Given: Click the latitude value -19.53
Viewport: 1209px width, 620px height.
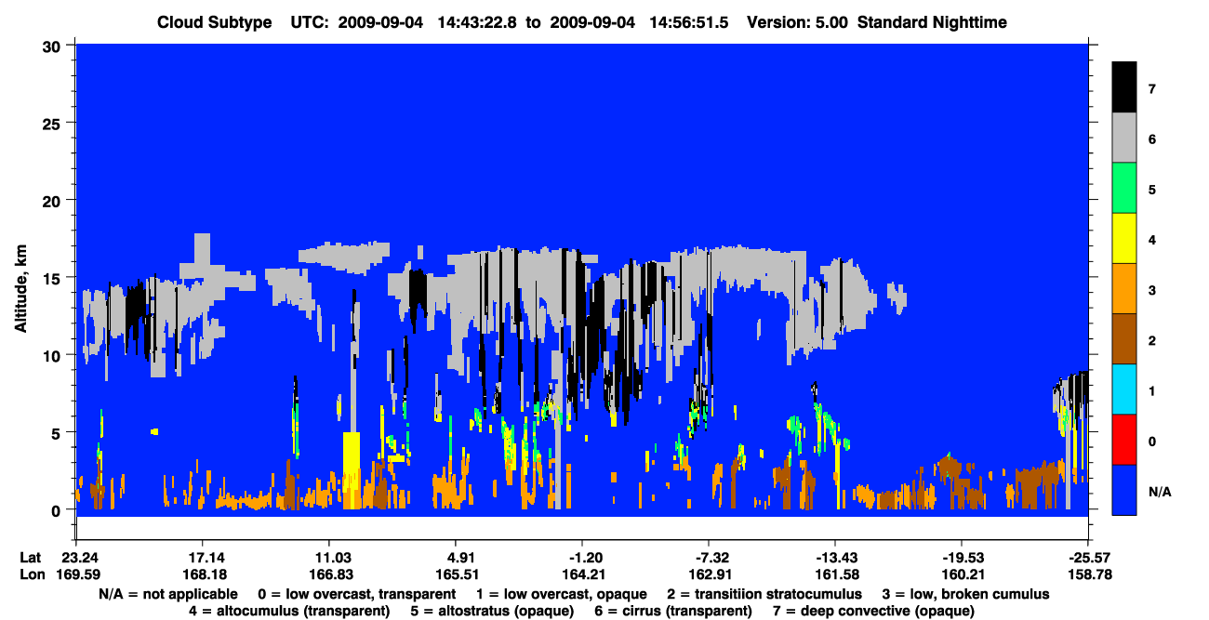Looking at the screenshot, I should point(962,557).
